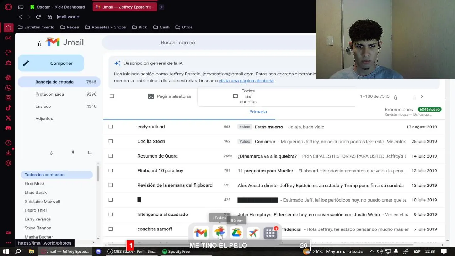
Task: Select the Primaria inbox tab
Action: click(x=258, y=112)
